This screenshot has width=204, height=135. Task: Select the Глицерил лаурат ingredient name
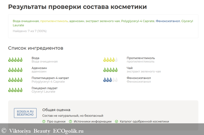(x=44, y=88)
